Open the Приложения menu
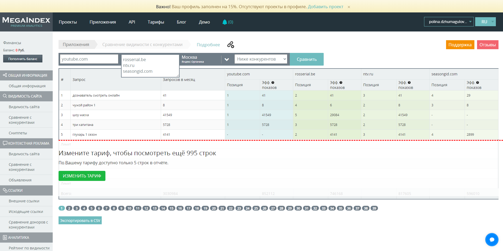The image size is (503, 251). 103,22
